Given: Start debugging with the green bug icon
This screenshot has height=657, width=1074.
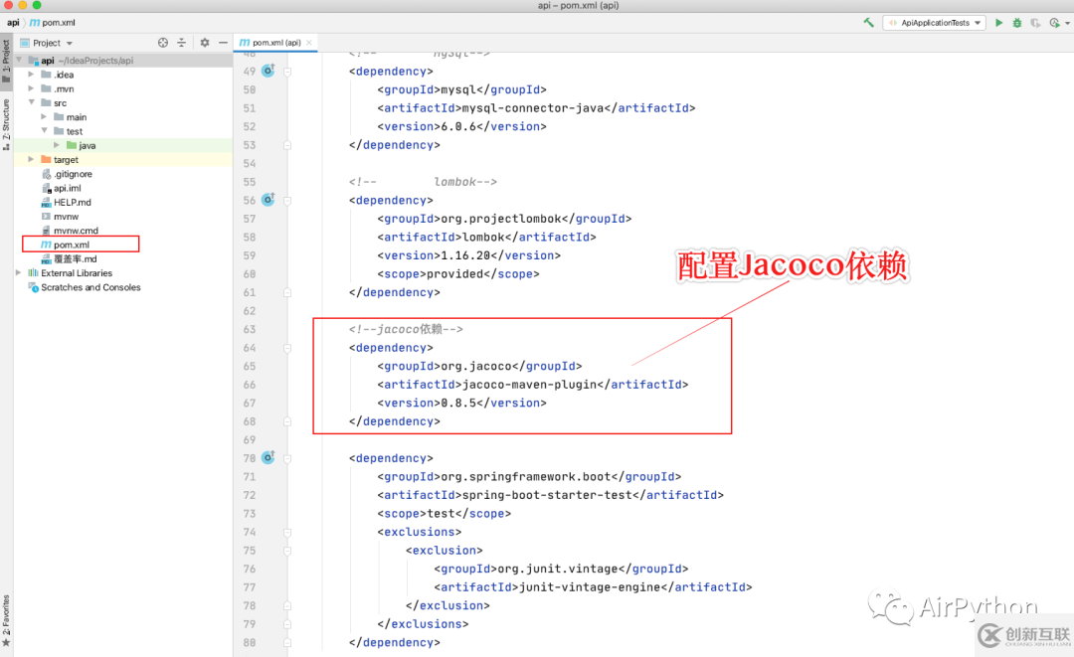Looking at the screenshot, I should (x=1017, y=23).
